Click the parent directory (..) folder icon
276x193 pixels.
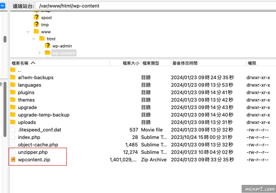coord(13,70)
